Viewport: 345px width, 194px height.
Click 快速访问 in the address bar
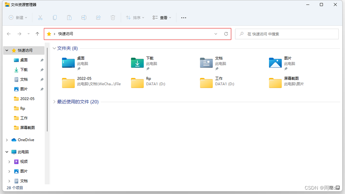65,34
